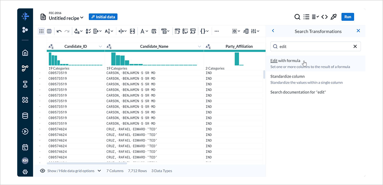Click the transformations search field

[315, 46]
